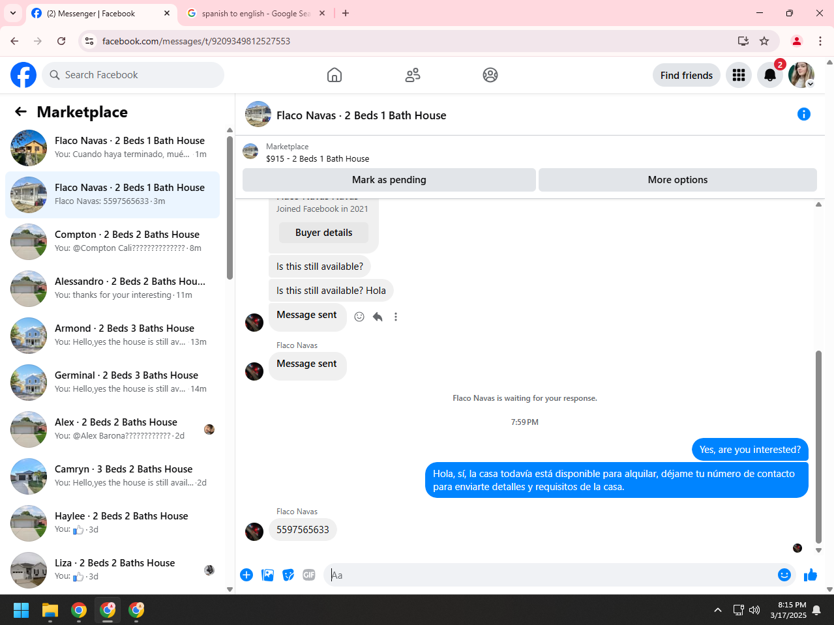This screenshot has width=834, height=625.
Task: Open Alex 2 Beds 2 Baths House chat
Action: pos(112,429)
